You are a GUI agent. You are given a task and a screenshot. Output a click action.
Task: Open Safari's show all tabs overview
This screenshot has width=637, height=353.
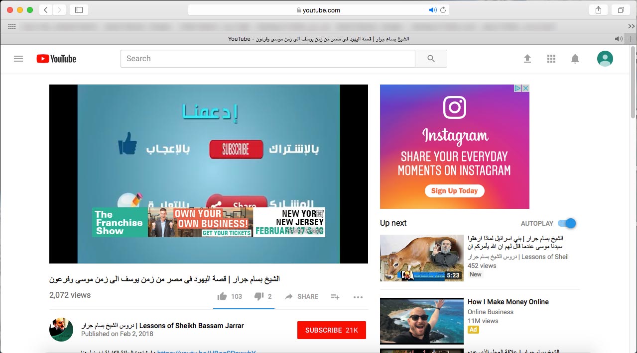click(x=621, y=10)
